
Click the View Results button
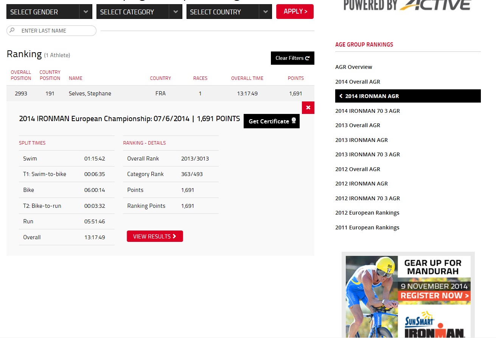click(155, 236)
